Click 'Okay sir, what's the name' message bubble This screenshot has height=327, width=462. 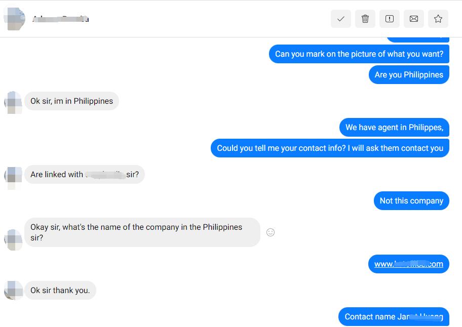click(142, 232)
